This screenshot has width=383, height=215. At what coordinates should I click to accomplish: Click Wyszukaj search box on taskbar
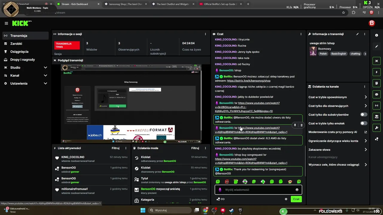pyautogui.click(x=170, y=210)
